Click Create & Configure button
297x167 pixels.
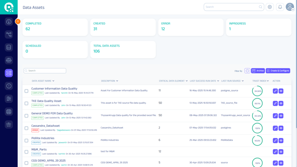(278, 71)
